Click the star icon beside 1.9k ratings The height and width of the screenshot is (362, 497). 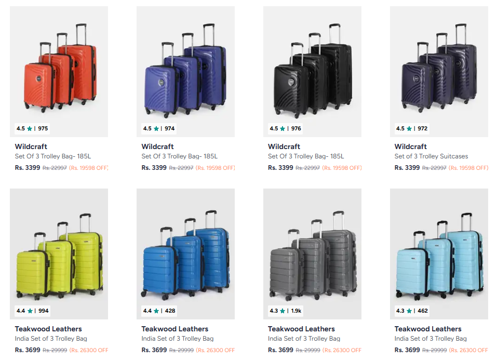[x=283, y=311]
